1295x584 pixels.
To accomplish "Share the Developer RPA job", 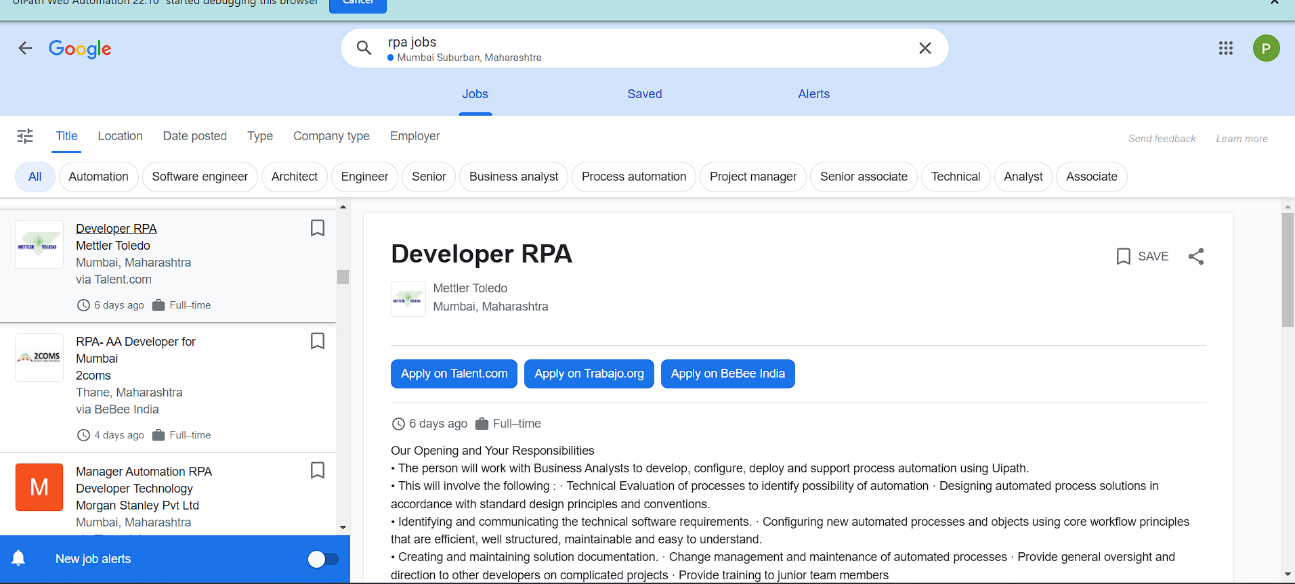I will click(x=1196, y=256).
